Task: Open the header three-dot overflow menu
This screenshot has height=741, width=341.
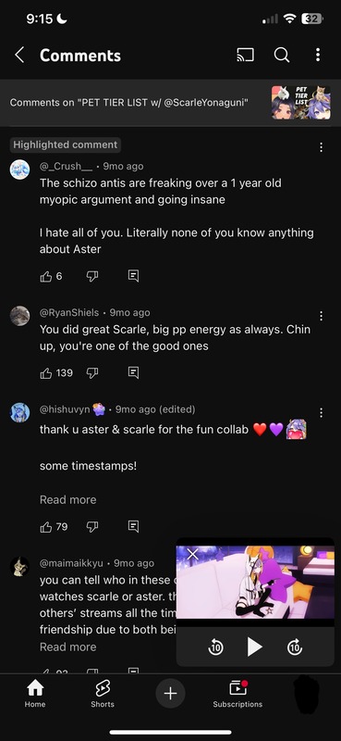Action: (318, 55)
